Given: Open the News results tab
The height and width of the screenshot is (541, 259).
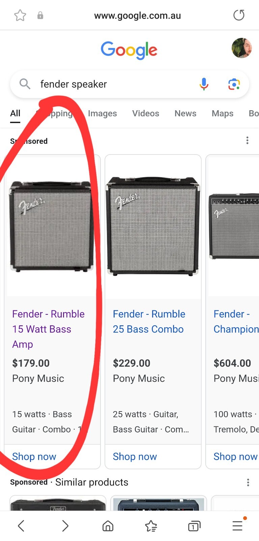Looking at the screenshot, I should coord(185,114).
